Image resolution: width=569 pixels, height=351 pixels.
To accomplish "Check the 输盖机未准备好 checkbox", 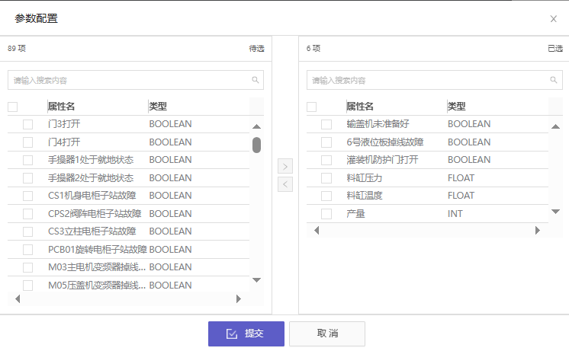I will (326, 124).
